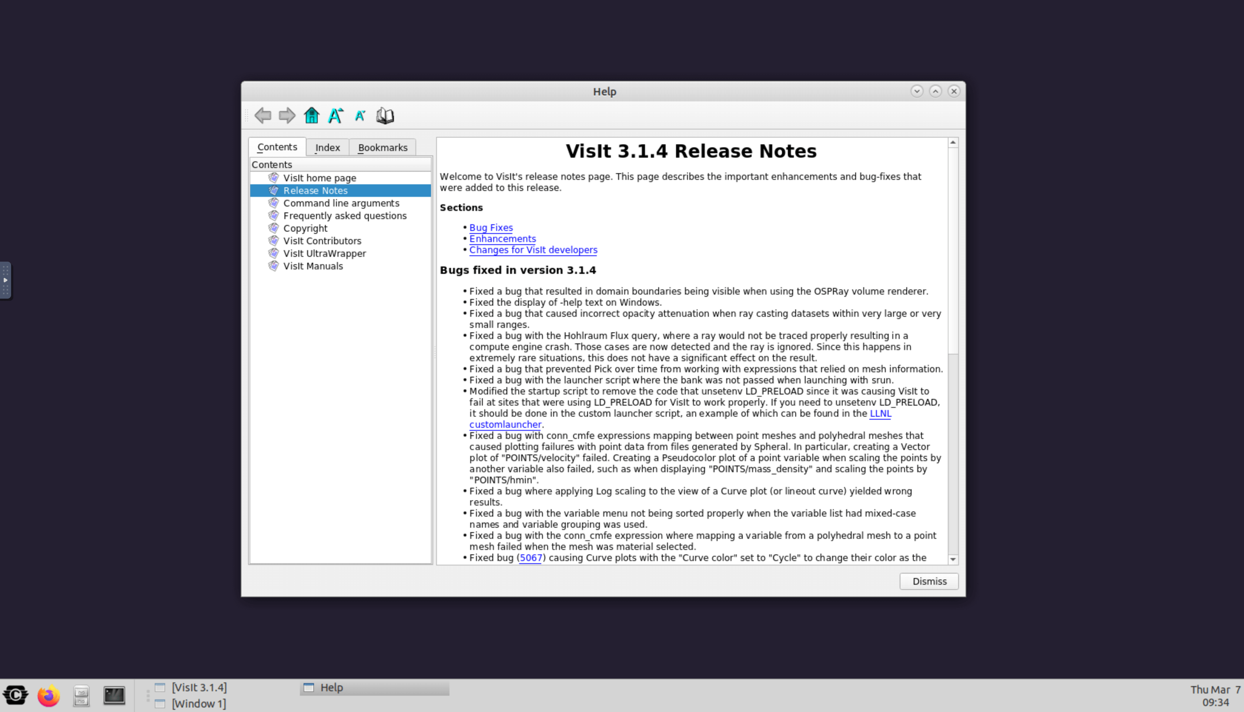Click icon beside VisIt home page
This screenshot has width=1244, height=712.
click(x=274, y=178)
